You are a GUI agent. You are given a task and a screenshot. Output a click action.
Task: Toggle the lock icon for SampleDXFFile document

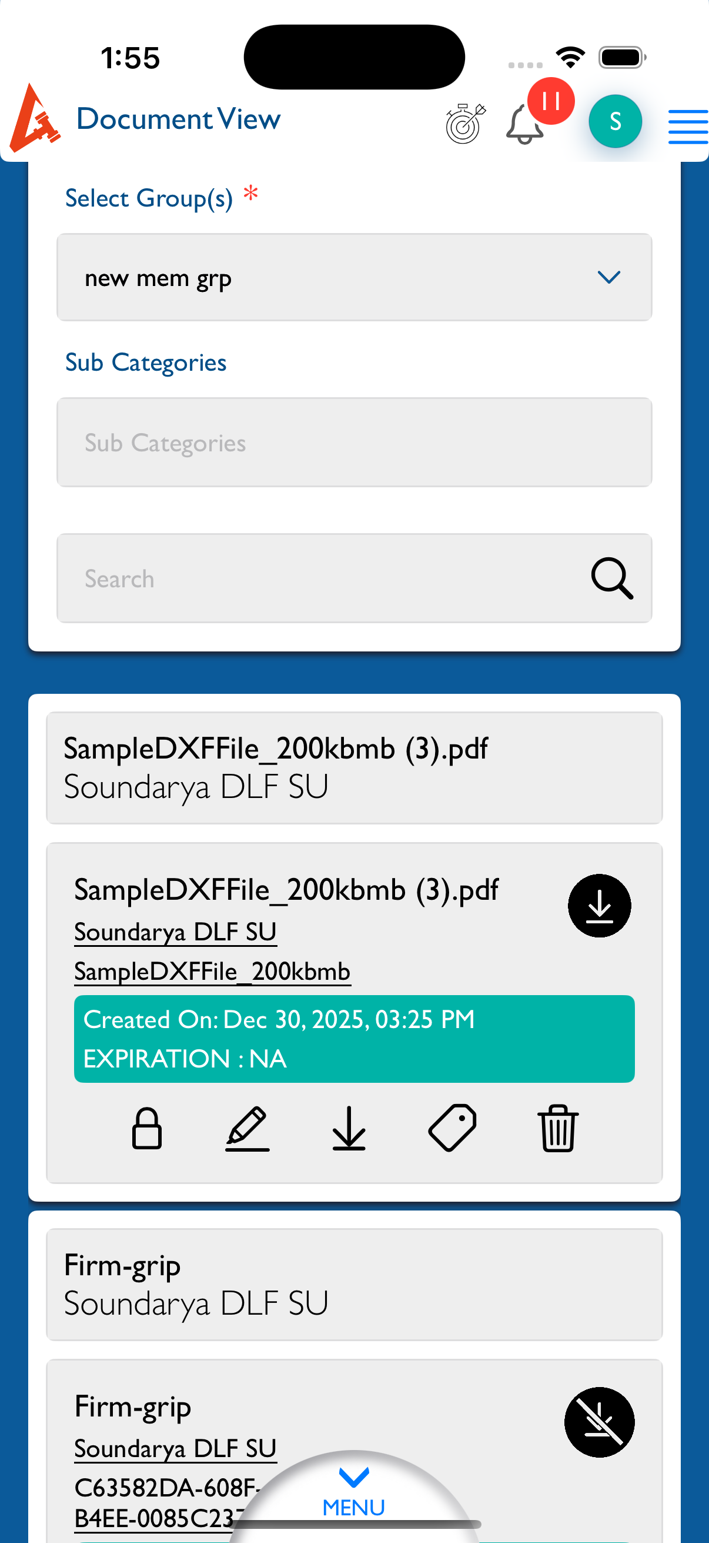click(146, 1129)
